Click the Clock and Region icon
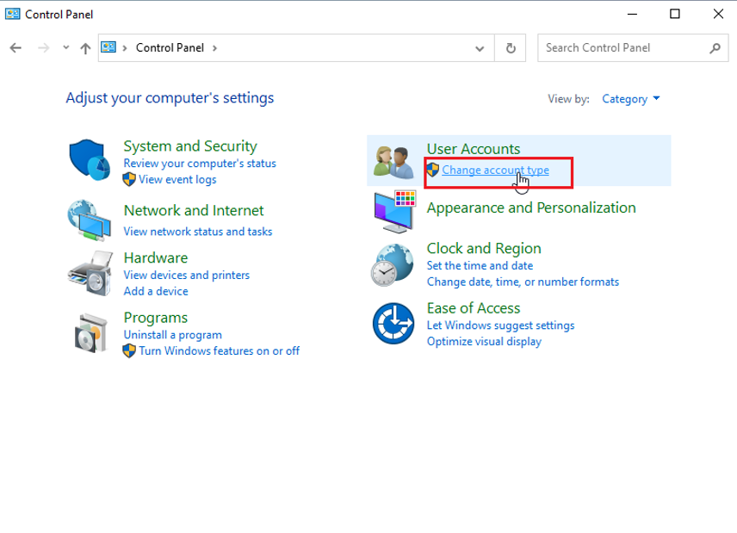Screen dimensions: 737x533 point(394,264)
